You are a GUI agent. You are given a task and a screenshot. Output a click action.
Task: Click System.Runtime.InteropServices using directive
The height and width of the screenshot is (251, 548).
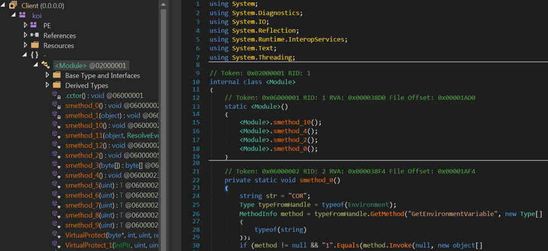[x=288, y=39]
